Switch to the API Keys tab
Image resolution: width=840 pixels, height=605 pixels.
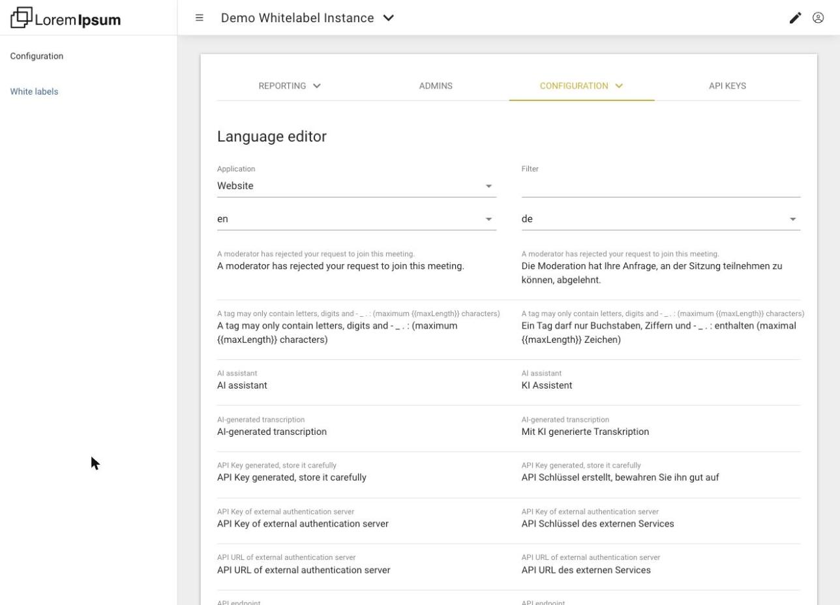tap(727, 85)
